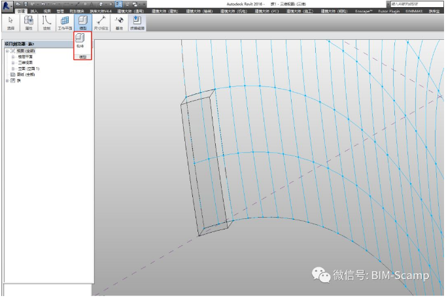Image resolution: width=446 pixels, height=300 pixels.
Task: Open the 族库大师V4.4 ribbon tab
Action: [x=101, y=11]
